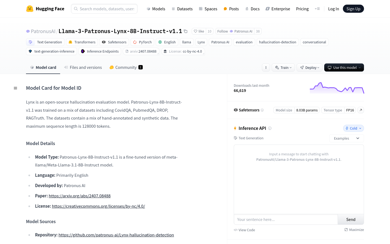
Task: Open the Examples dropdown
Action: tap(347, 138)
